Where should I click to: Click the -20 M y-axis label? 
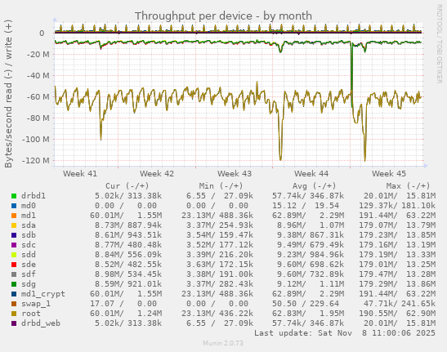pyautogui.click(x=38, y=55)
